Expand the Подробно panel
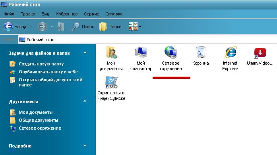This screenshot has height=155, width=277. (85, 145)
